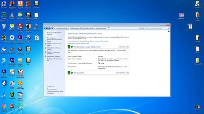Open the Centro operativo link

(52, 89)
